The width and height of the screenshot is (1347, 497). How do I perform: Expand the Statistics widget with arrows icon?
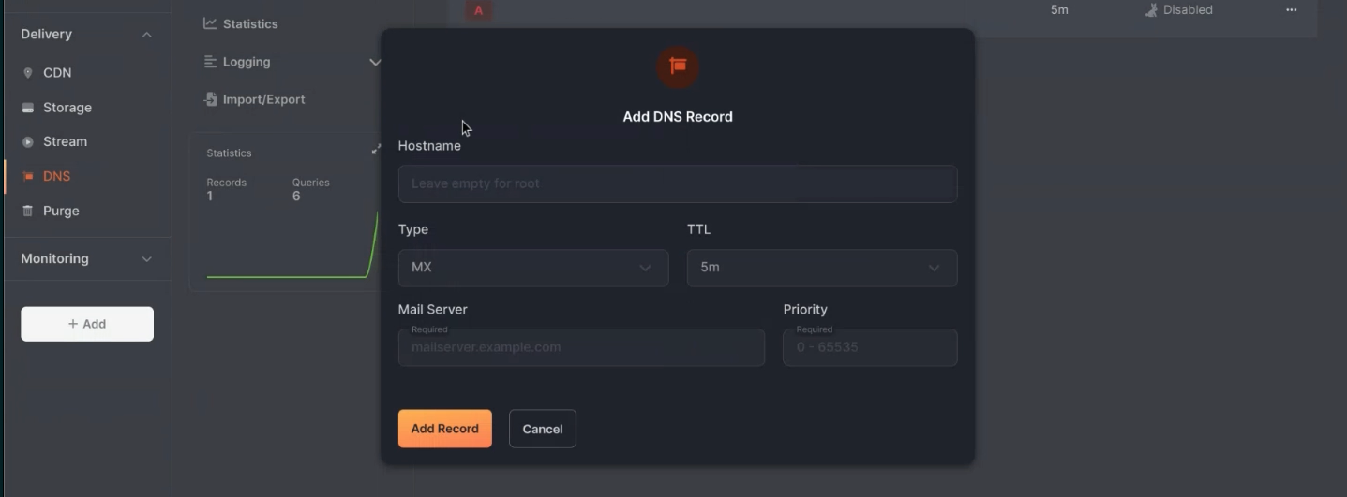376,150
